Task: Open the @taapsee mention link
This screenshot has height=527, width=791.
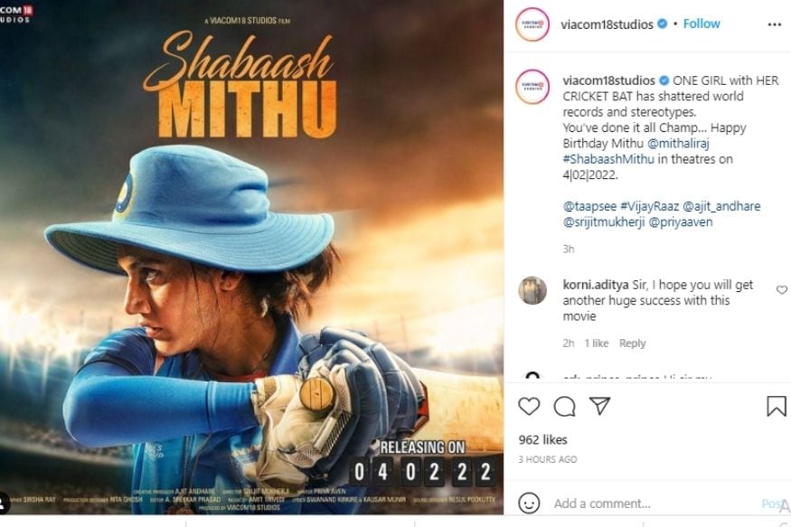Action: tap(589, 206)
